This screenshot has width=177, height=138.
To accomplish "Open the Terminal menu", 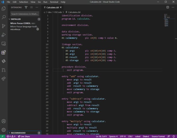I will pyautogui.click(x=54, y=2).
